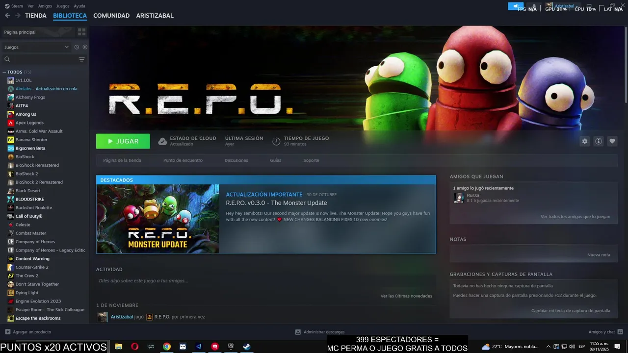Click the cloud status icon
Viewport: 628px width, 353px height.
click(162, 141)
